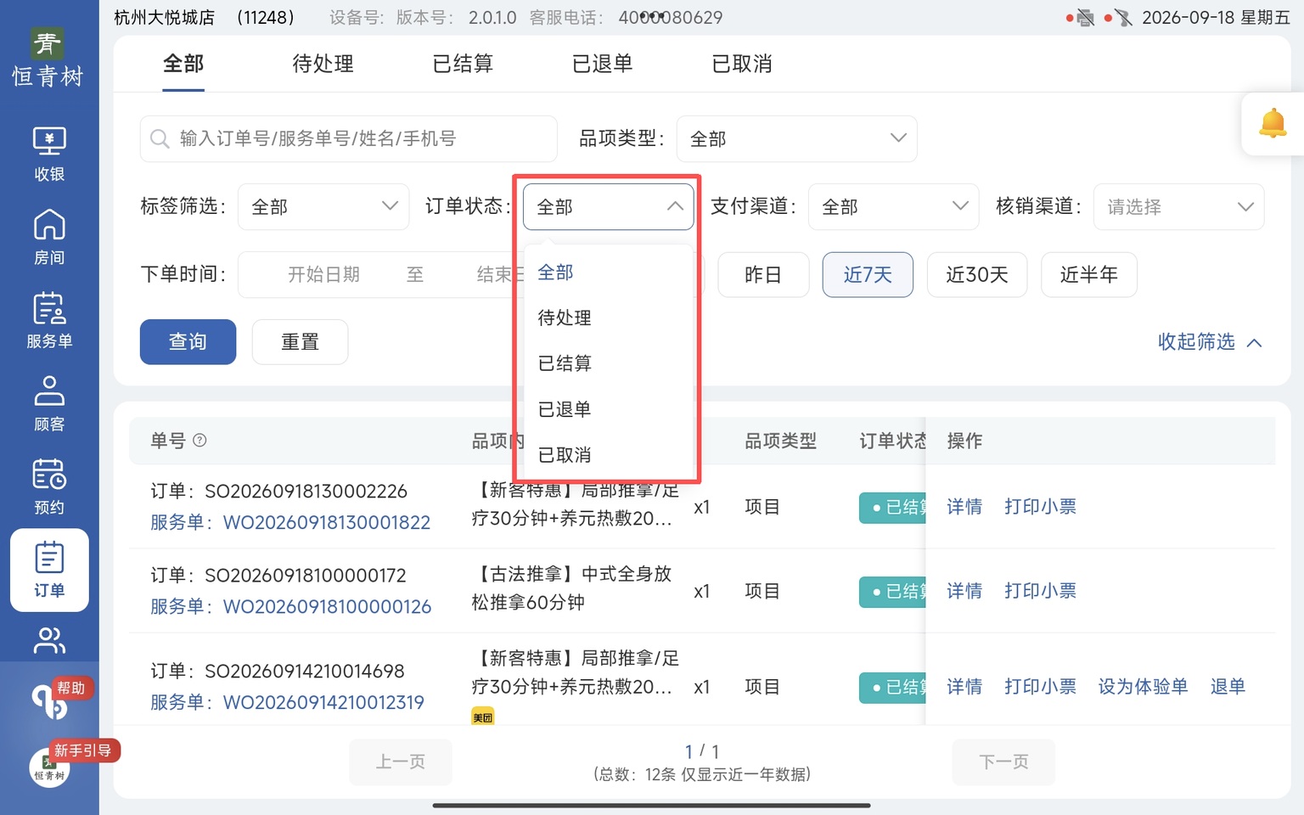Open the 新手引导 beginner guide icon
Screen dimensions: 1304x815
click(x=51, y=767)
